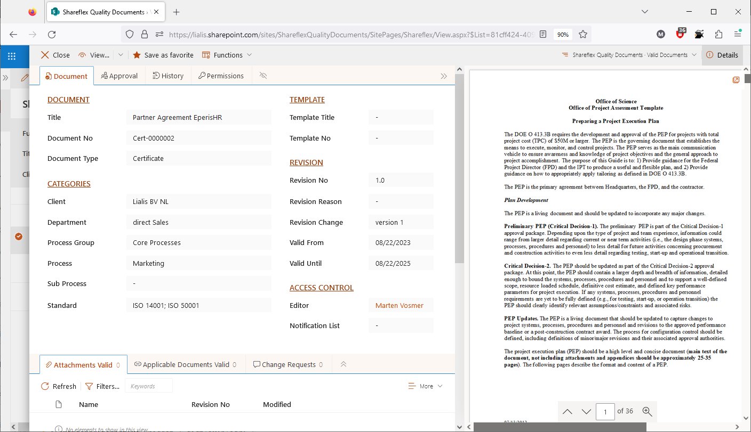
Task: Open the Change Requests tab
Action: coord(289,364)
